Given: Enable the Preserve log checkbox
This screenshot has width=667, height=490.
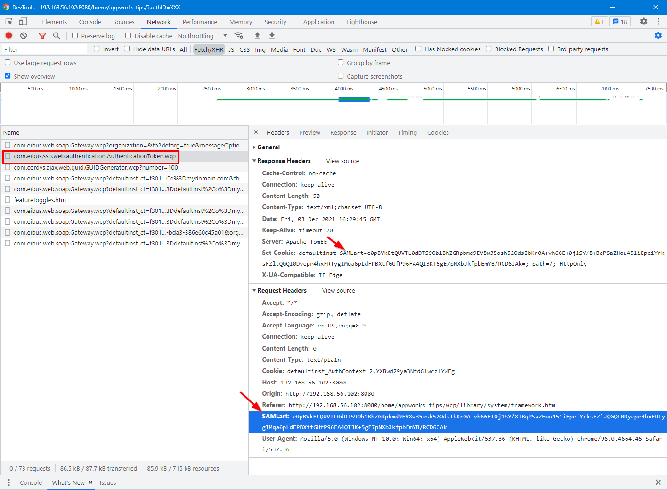Looking at the screenshot, I should click(x=75, y=36).
